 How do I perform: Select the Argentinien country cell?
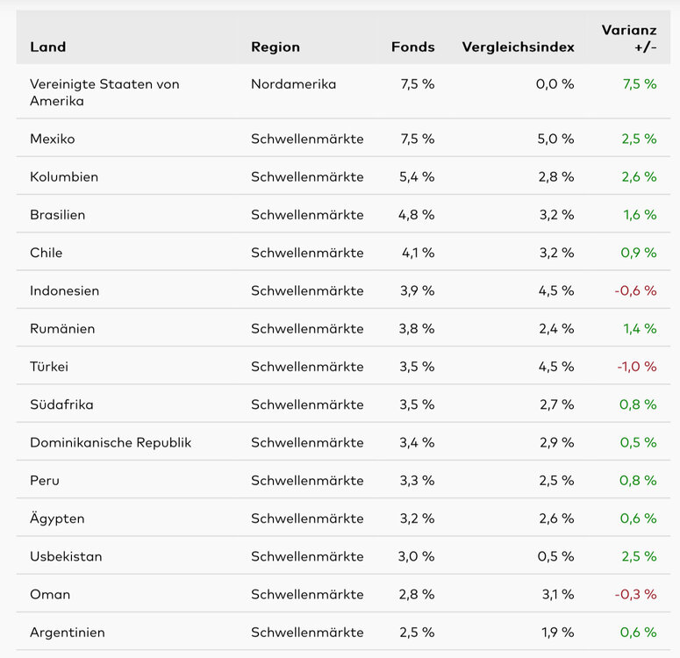[x=68, y=633]
